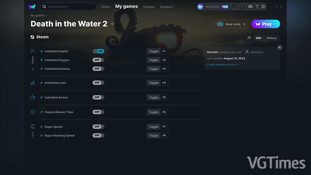The height and width of the screenshot is (175, 311).
Task: Switch to the Creators tab
Action: pos(166,7)
